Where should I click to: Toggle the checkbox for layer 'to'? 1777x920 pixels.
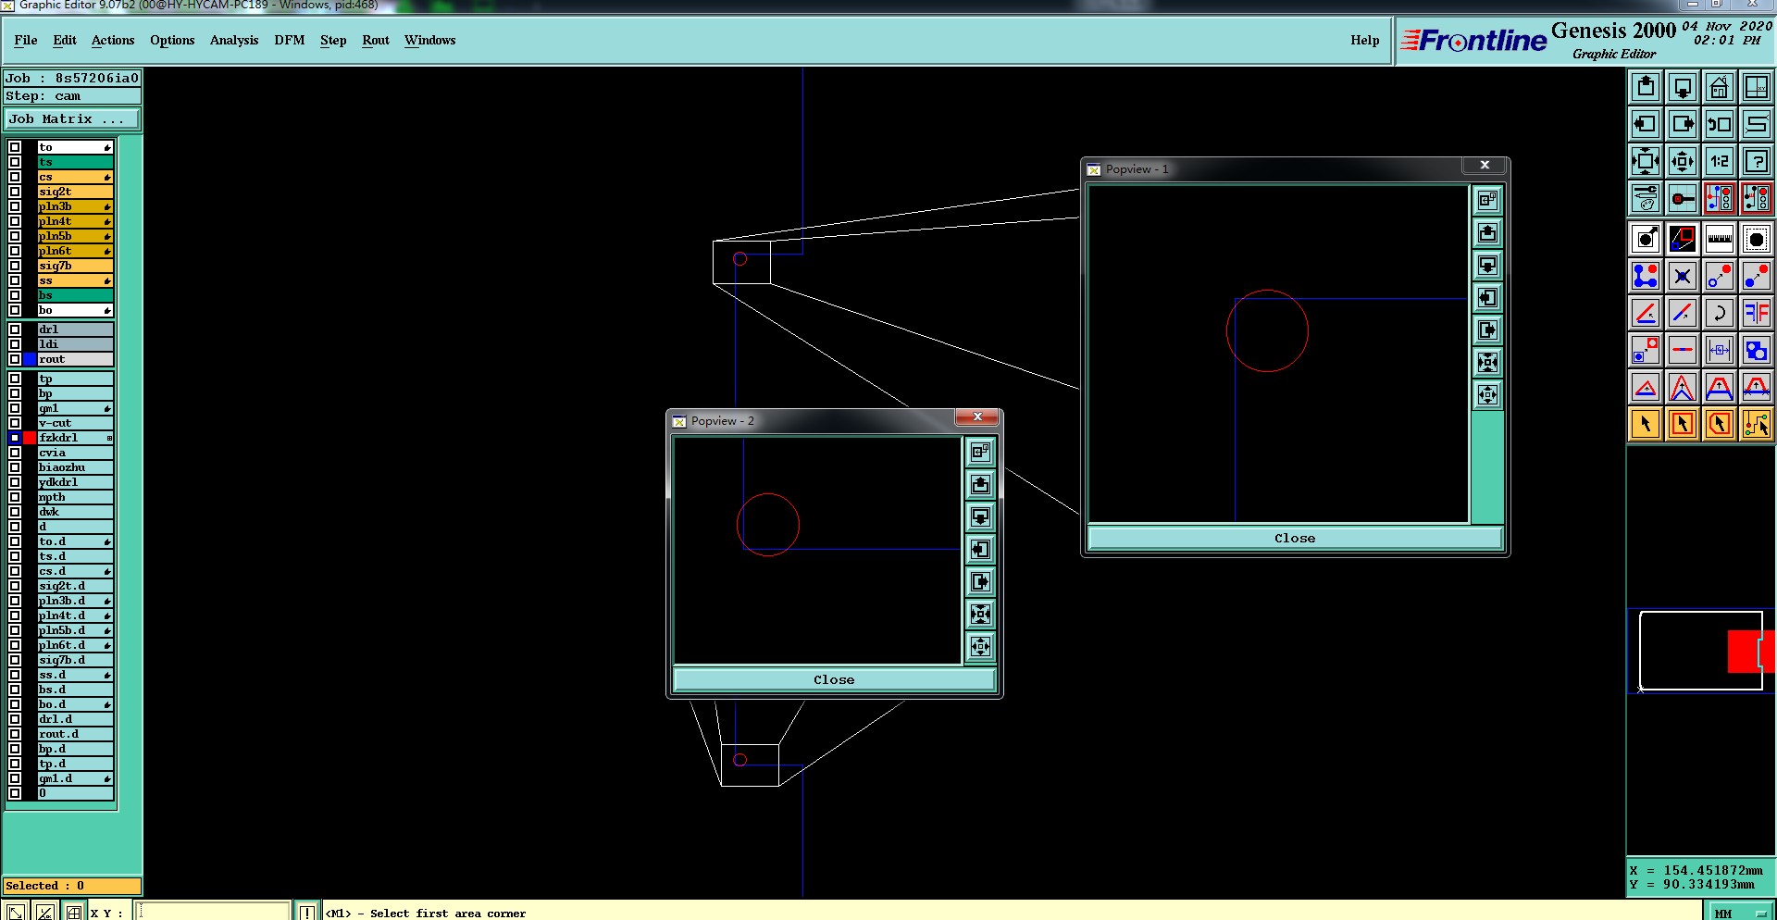15,147
